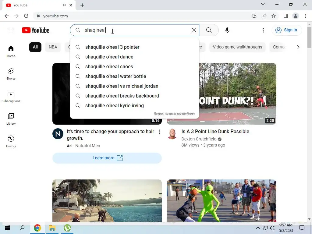Click install app icon in address bar
The height and width of the screenshot is (234, 312).
coord(254,16)
